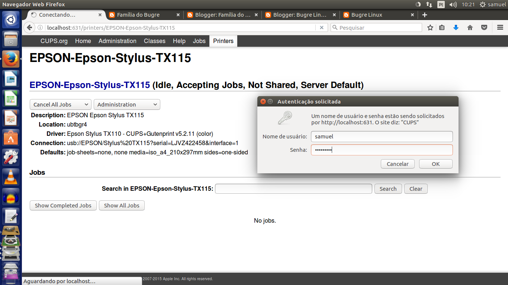Launch LibreOffice Calc from the launcher

11,98
